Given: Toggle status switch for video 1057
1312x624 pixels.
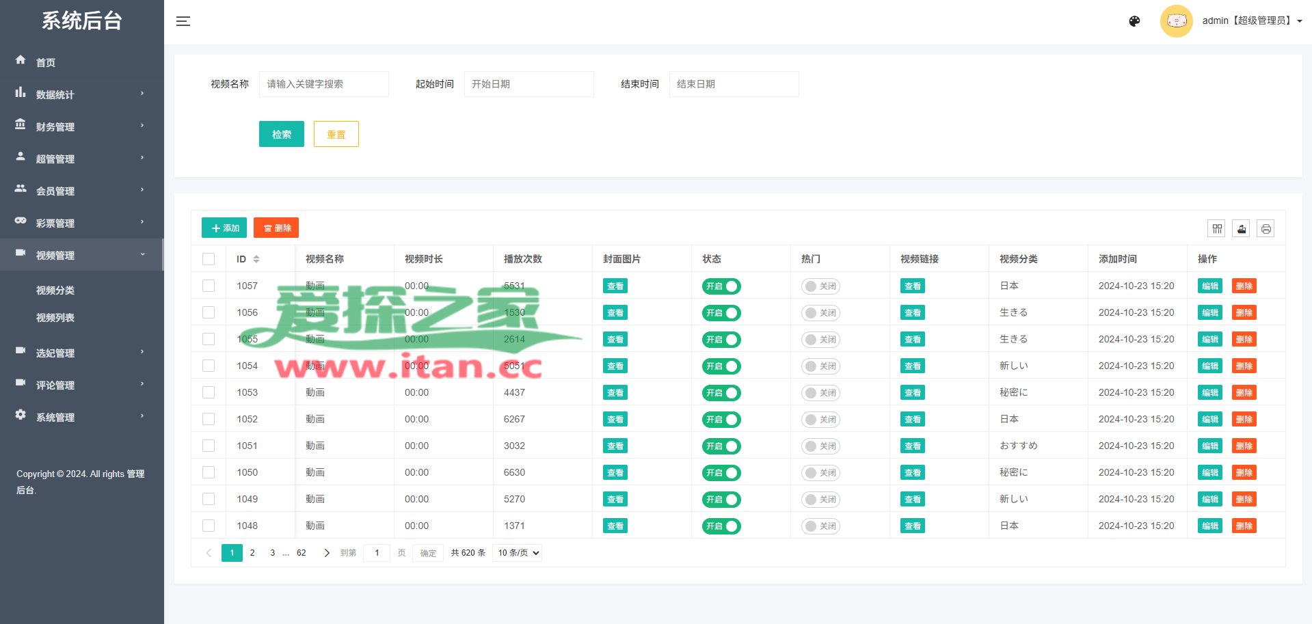Looking at the screenshot, I should (721, 286).
